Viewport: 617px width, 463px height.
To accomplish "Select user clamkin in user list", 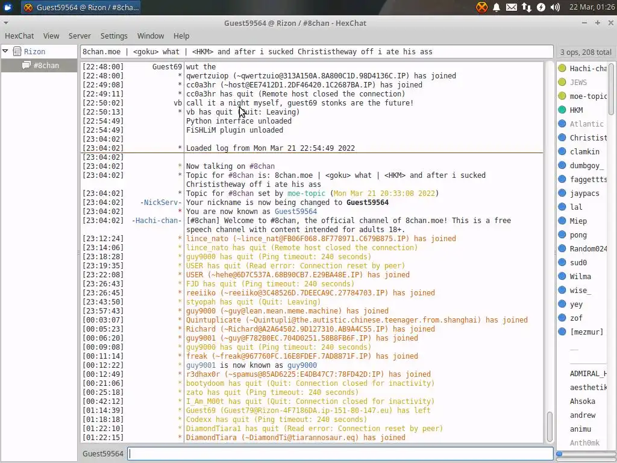I will coord(584,151).
